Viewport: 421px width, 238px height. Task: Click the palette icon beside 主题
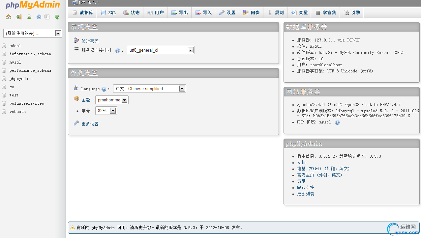tap(76, 99)
